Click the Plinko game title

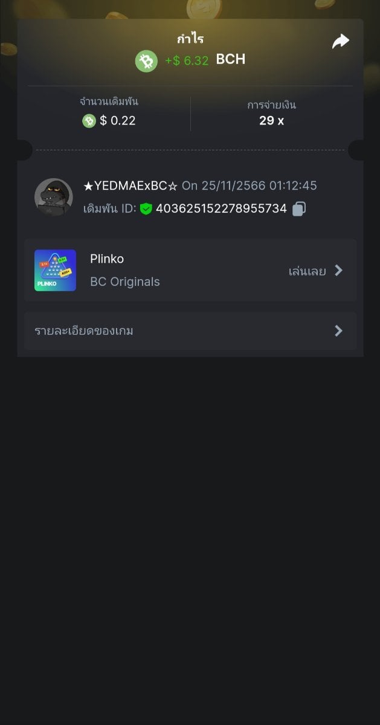point(107,259)
